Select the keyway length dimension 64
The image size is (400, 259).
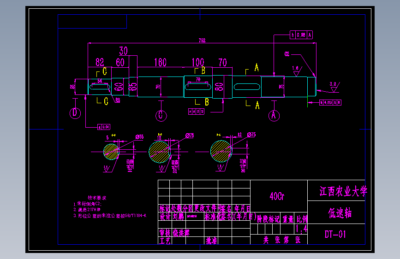(100, 81)
